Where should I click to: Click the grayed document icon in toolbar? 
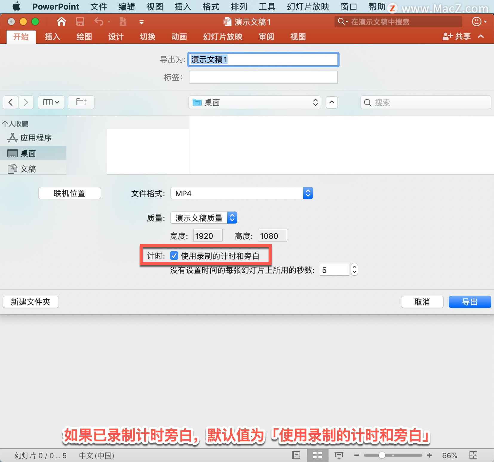[x=123, y=22]
